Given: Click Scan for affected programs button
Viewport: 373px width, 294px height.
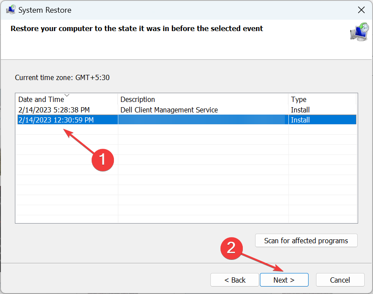Looking at the screenshot, I should point(306,241).
